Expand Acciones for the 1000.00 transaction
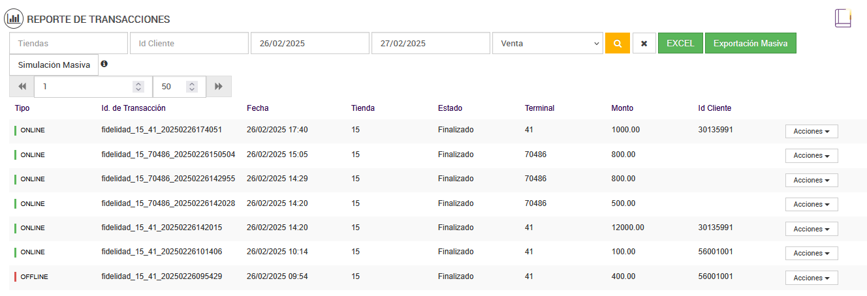 (x=811, y=132)
